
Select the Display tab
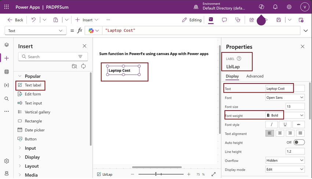pyautogui.click(x=232, y=76)
